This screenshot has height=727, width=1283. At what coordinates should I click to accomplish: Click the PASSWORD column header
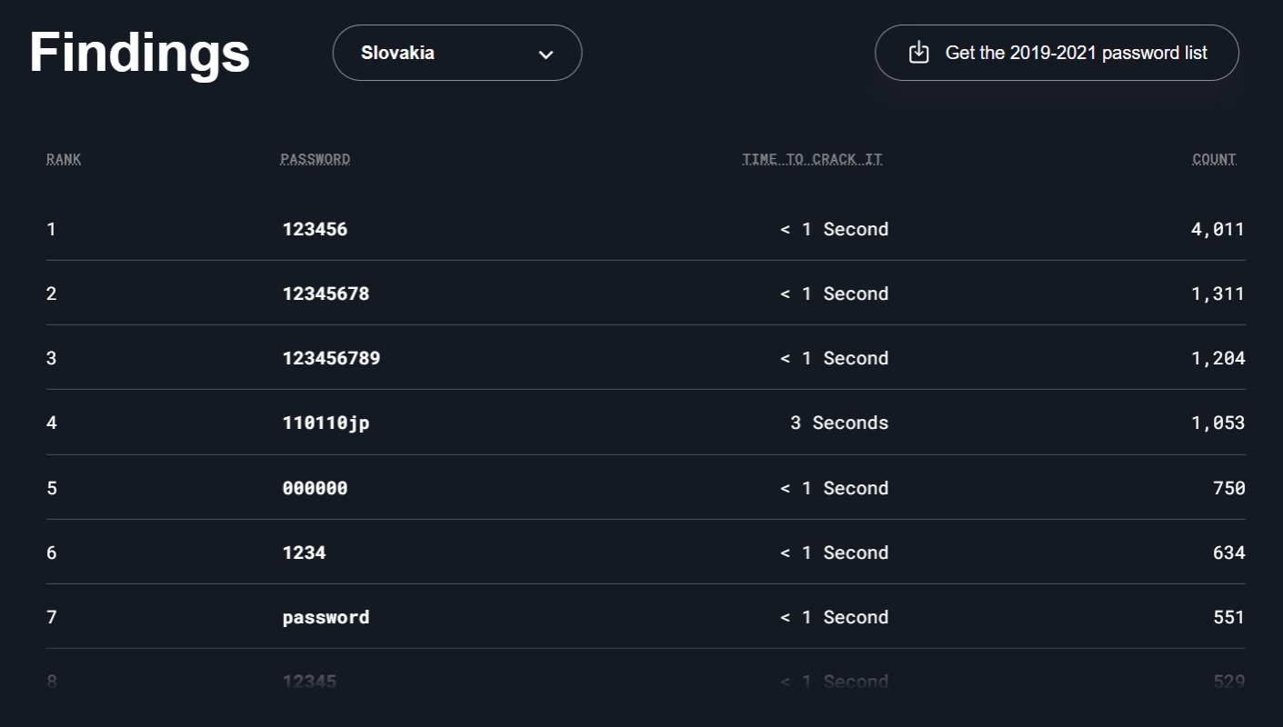[x=315, y=159]
